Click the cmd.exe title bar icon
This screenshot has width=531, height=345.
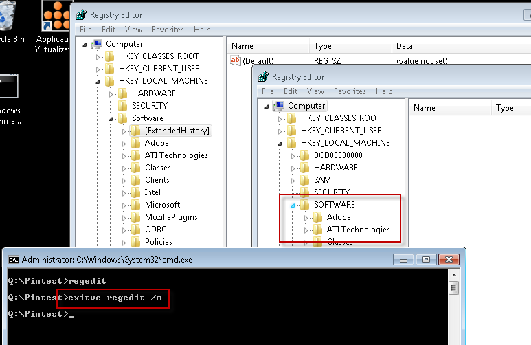[13, 260]
